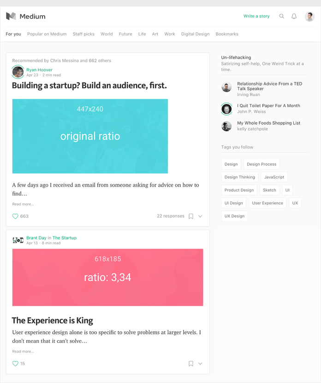Screen dimensions: 321x383
Task: Select the JavaScript tag
Action: click(274, 177)
